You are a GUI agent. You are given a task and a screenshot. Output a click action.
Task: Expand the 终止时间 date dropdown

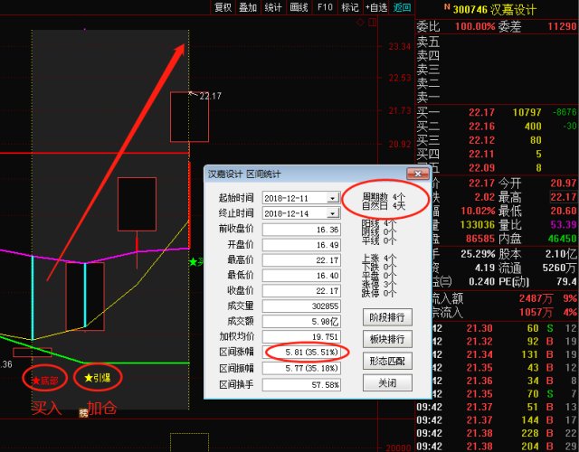pyautogui.click(x=332, y=213)
